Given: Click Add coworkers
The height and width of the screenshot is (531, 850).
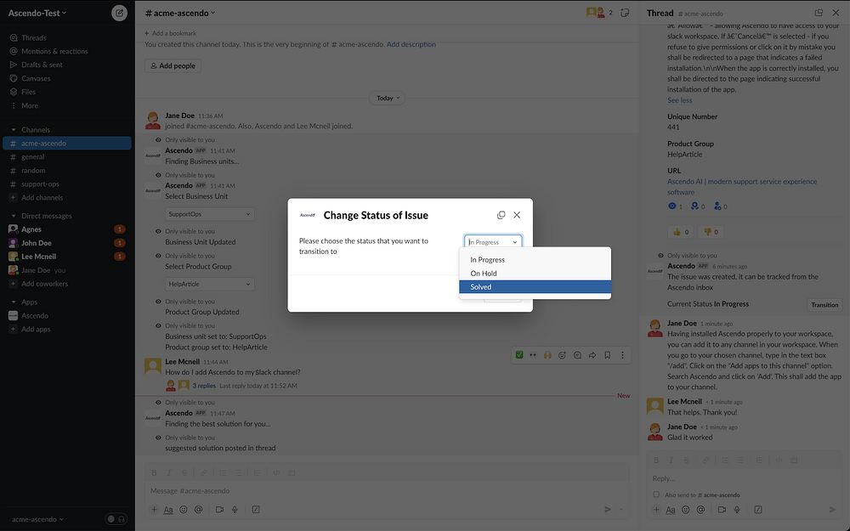Looking at the screenshot, I should pos(44,284).
